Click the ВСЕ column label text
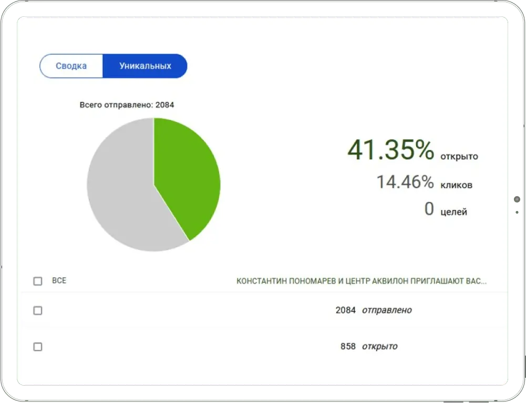This screenshot has width=526, height=403. pos(59,281)
